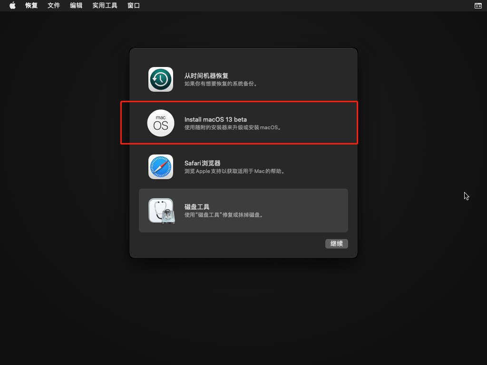Open the 实用工具 menu

pyautogui.click(x=105, y=6)
